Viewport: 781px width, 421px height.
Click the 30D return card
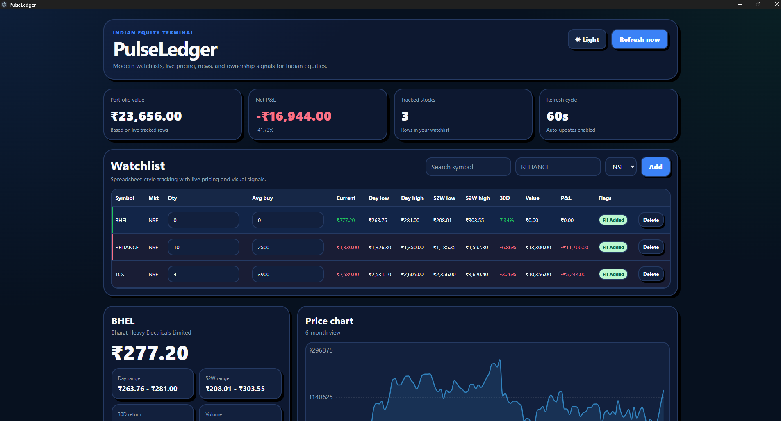click(153, 413)
